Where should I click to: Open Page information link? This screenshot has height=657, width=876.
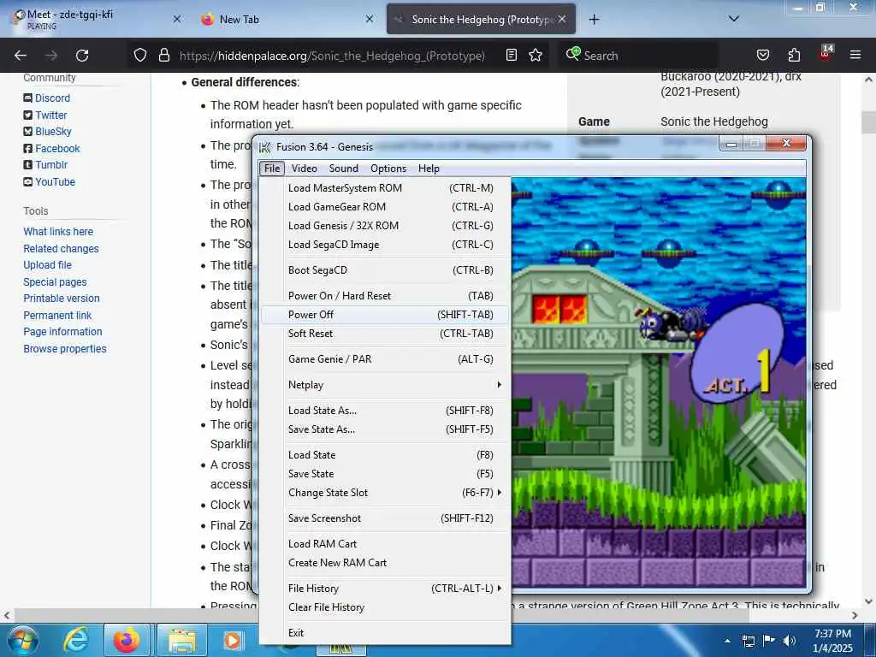[x=62, y=331]
